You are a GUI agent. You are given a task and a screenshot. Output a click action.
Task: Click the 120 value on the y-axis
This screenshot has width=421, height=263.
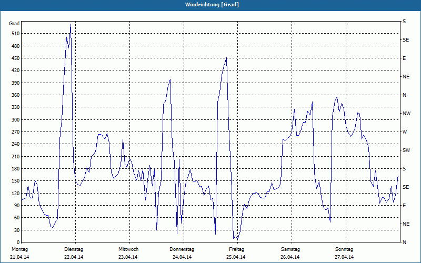pyautogui.click(x=16, y=193)
